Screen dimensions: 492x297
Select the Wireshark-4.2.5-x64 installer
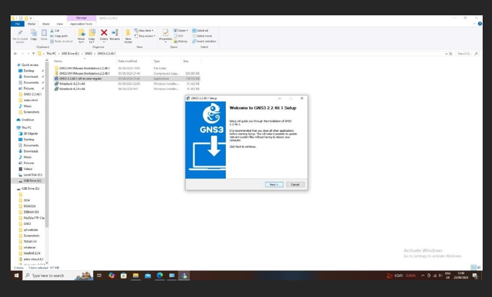[127, 84]
